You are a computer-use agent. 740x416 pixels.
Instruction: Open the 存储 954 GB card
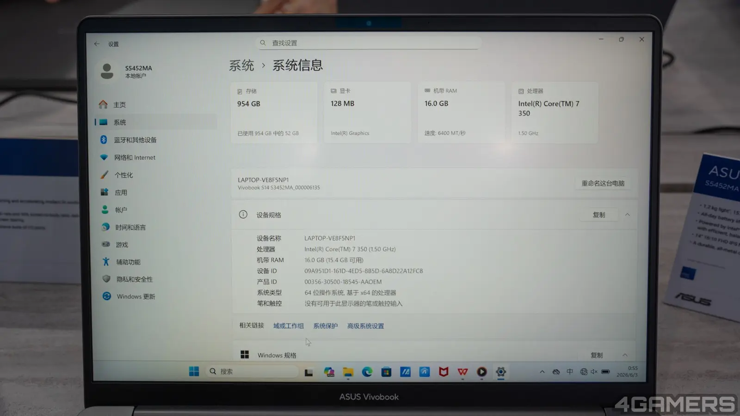coord(274,112)
